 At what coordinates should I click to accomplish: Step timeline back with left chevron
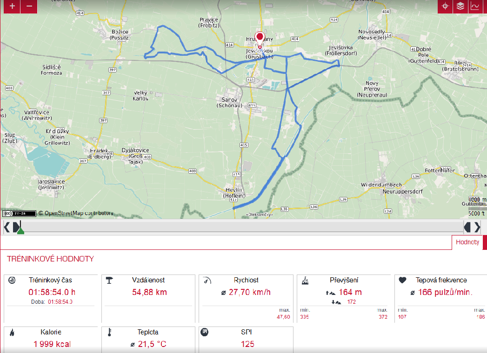click(7, 227)
